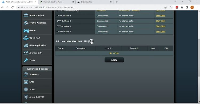Switch to ASUS Wireless Router tab

click(19, 2)
